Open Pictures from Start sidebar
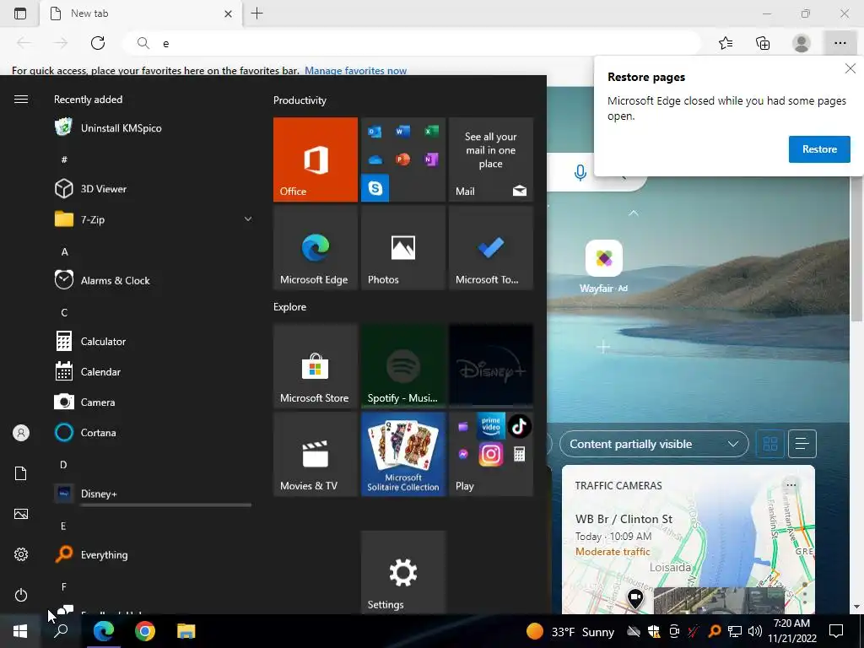This screenshot has width=864, height=648. point(21,514)
